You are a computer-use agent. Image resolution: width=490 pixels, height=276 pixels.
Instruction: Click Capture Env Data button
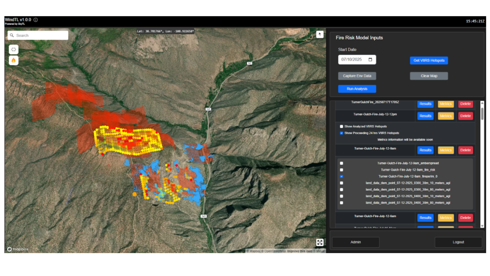[x=357, y=76]
